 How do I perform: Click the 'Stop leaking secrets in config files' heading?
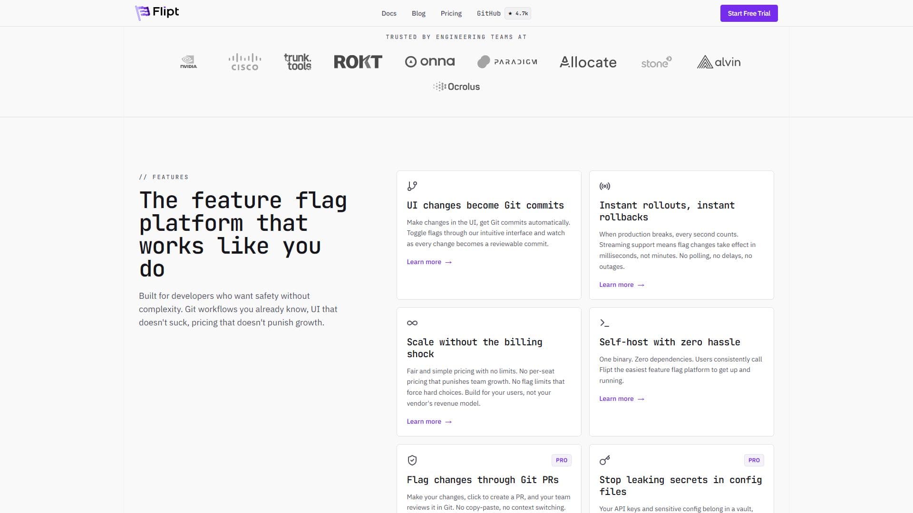coord(680,485)
